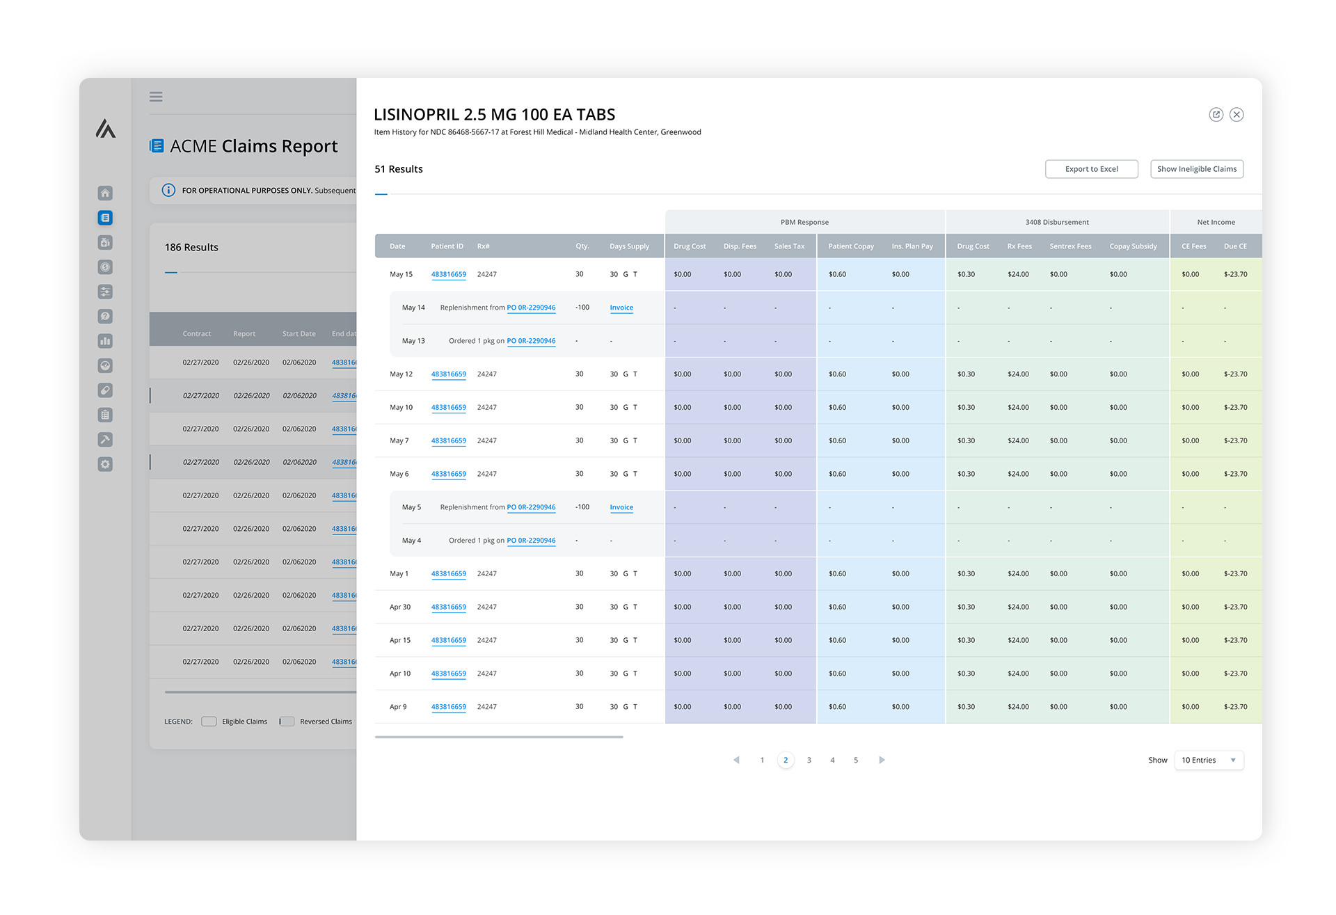Click the hamburger menu at top left
Viewport: 1336px width, 915px height.
coord(156,96)
